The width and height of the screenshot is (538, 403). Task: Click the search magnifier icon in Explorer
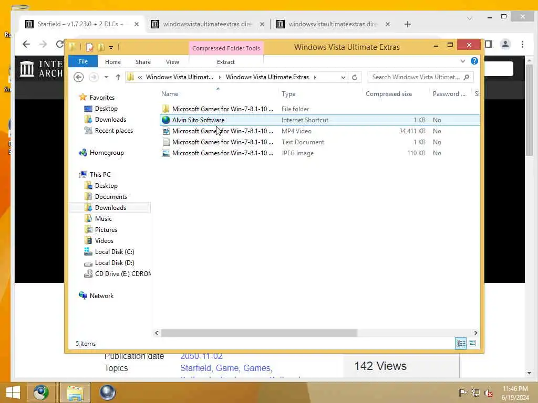point(467,77)
